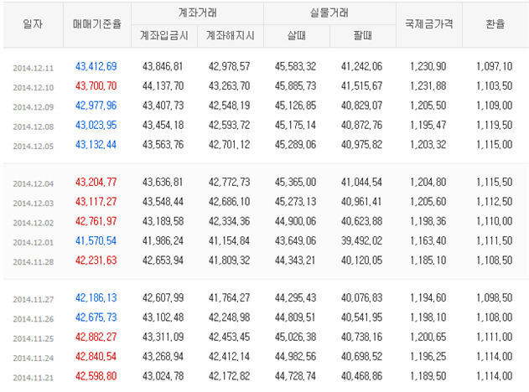Click the red rate 42,882.27

pos(96,337)
